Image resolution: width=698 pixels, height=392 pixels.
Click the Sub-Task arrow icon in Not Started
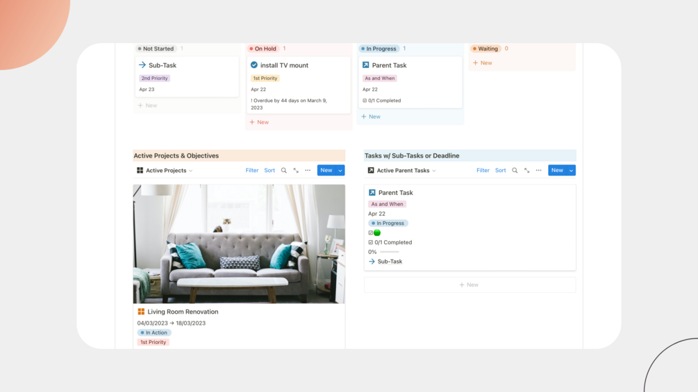tap(142, 65)
